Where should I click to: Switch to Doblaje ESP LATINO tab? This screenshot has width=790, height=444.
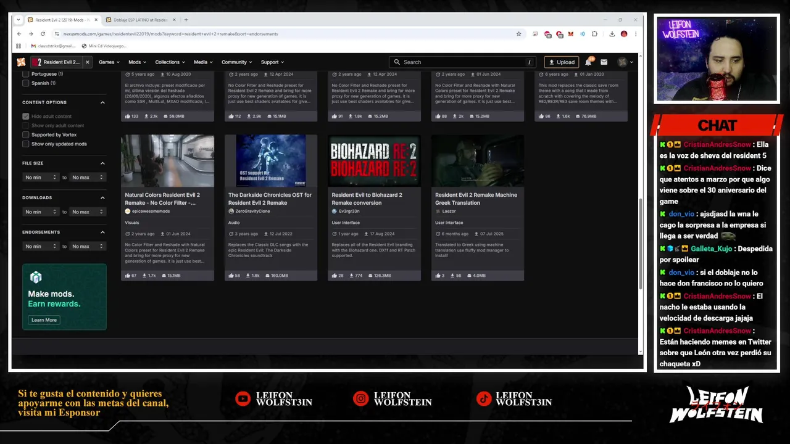pos(141,20)
